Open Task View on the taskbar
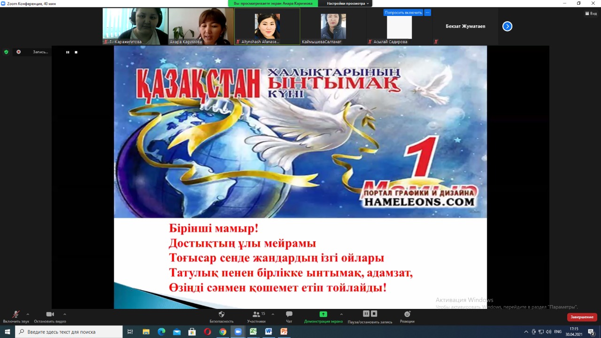The width and height of the screenshot is (601, 338). coord(131,331)
